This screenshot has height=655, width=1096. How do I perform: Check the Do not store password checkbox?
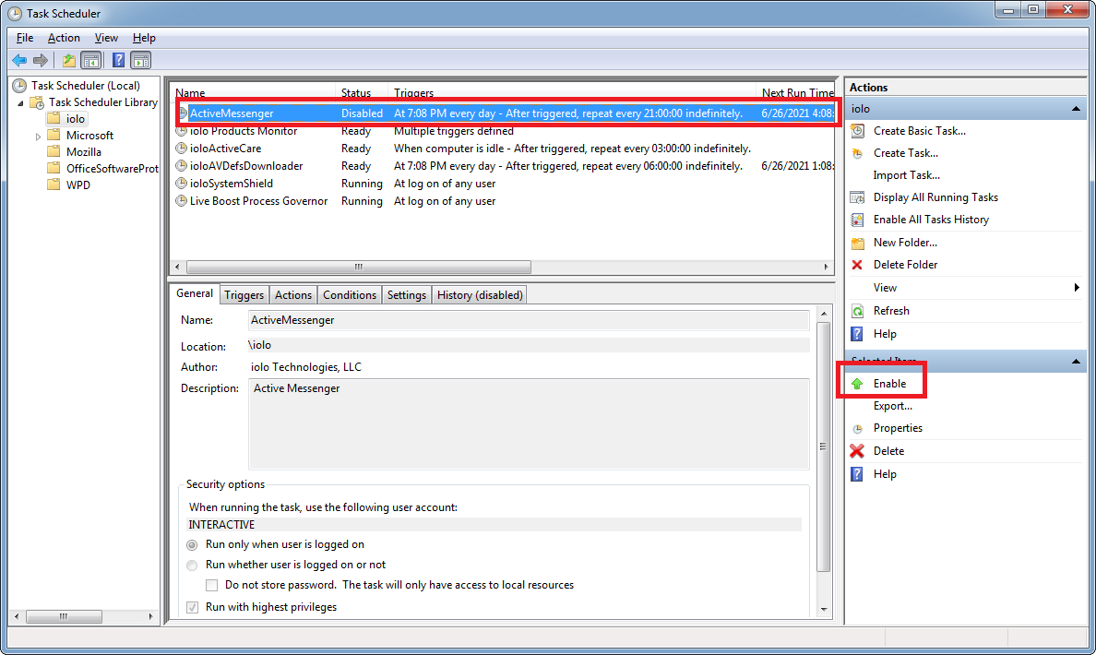point(211,584)
